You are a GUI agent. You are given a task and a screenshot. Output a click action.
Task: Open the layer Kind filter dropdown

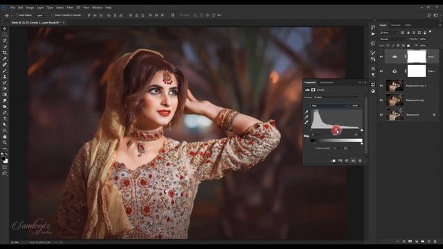[x=389, y=33]
